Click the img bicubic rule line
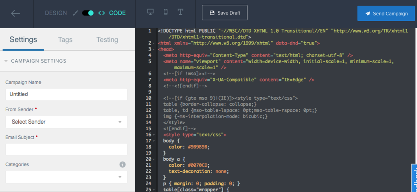 [x=215, y=116]
